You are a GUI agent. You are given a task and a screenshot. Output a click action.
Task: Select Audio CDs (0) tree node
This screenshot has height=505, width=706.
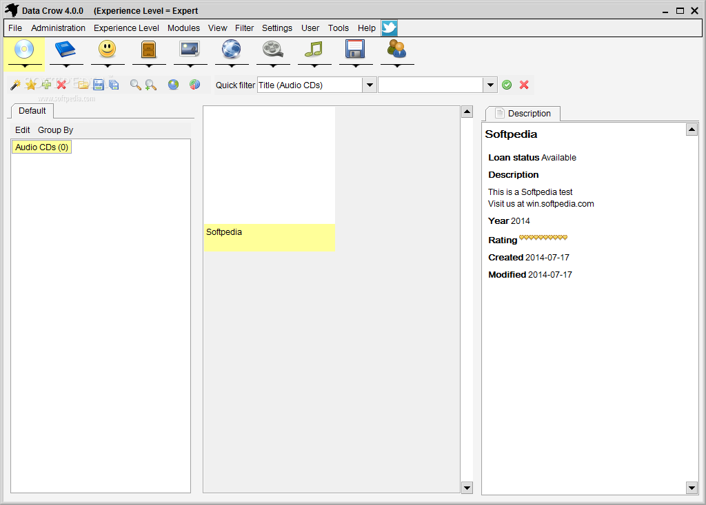[42, 147]
